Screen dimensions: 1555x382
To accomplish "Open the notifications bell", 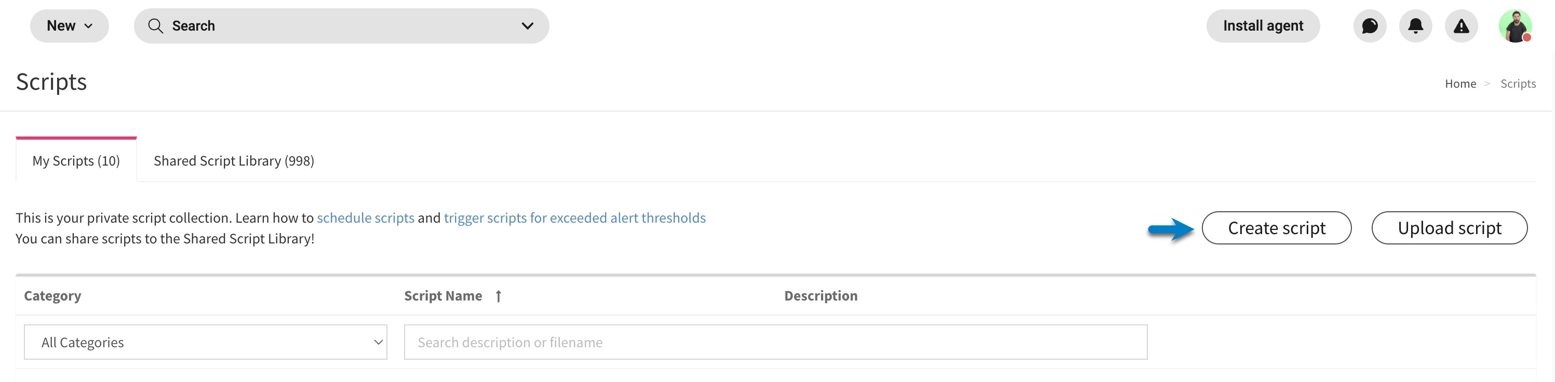I will [x=1416, y=26].
